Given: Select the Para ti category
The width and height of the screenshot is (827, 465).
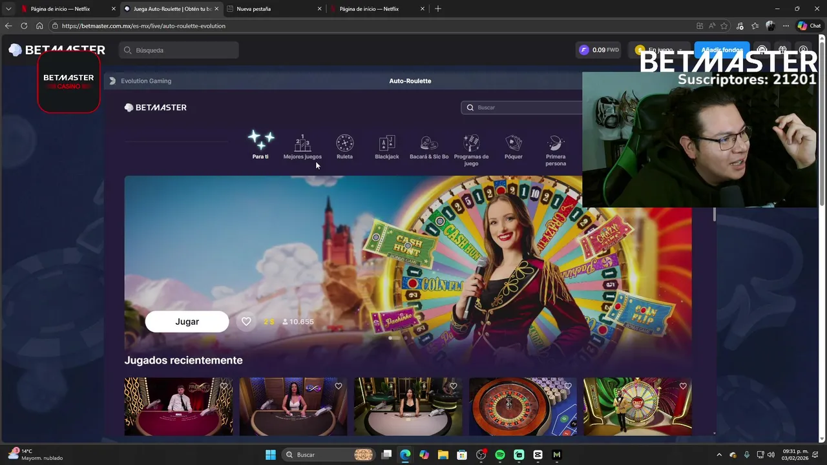Looking at the screenshot, I should [x=260, y=146].
